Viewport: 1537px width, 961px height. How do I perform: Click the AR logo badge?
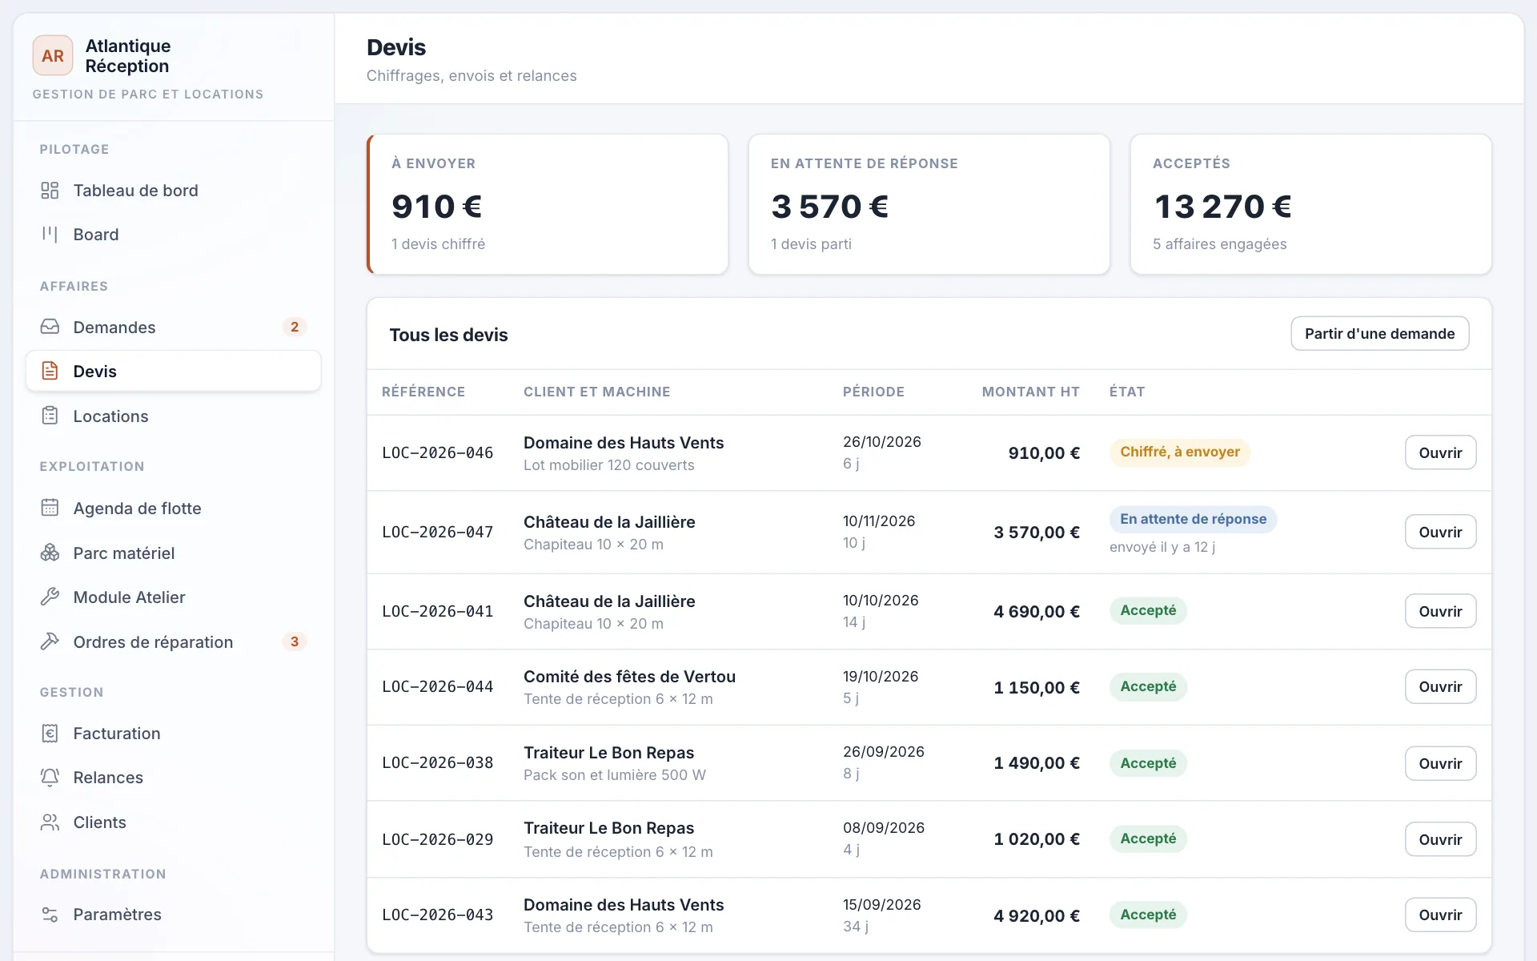click(x=53, y=55)
